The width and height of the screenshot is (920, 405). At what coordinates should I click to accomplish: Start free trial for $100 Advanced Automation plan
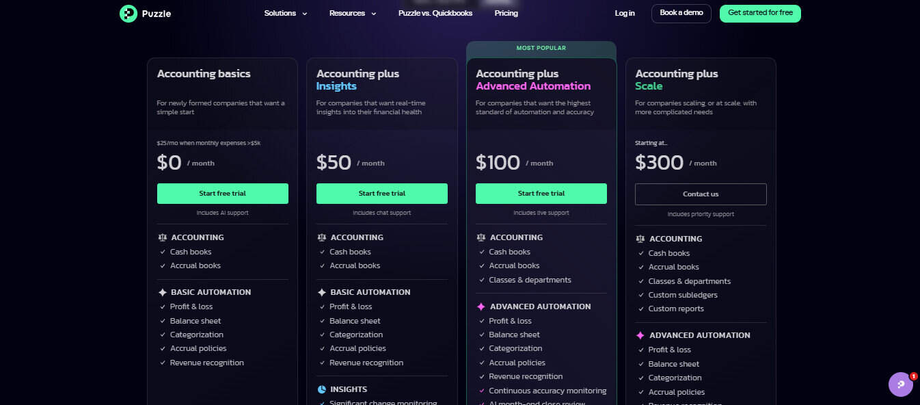pyautogui.click(x=541, y=194)
